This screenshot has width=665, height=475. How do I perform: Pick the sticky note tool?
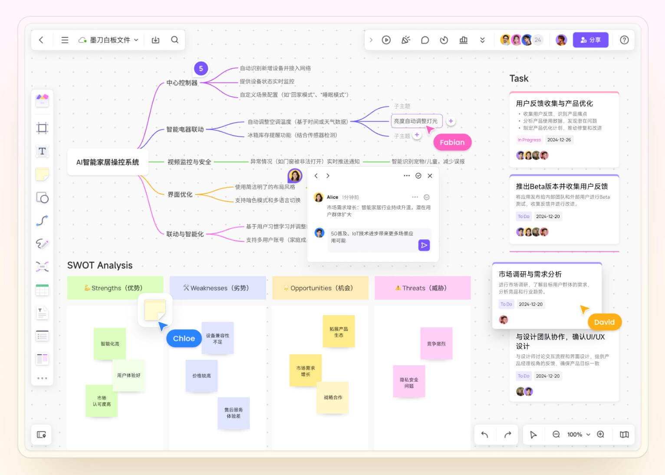42,175
